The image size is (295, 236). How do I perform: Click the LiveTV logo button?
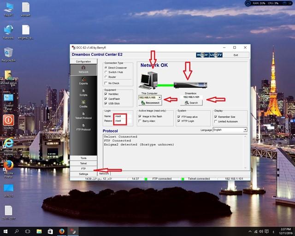pyautogui.click(x=216, y=55)
